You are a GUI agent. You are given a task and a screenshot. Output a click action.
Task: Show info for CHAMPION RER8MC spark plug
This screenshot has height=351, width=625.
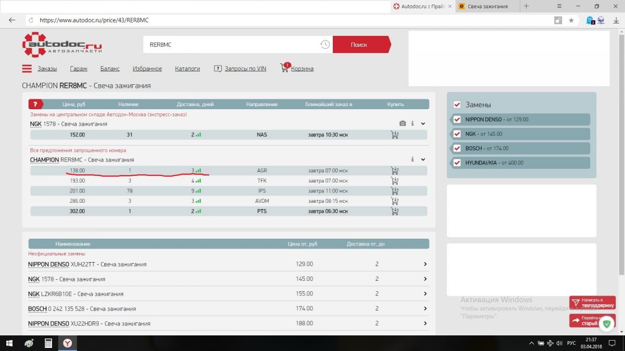[x=413, y=160]
